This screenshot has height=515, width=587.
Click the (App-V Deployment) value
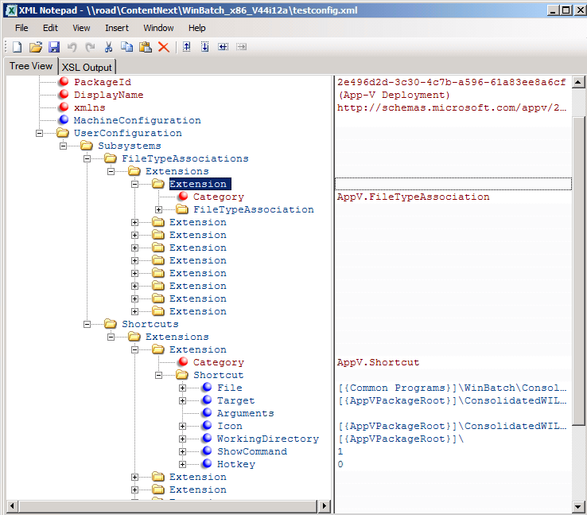point(395,95)
